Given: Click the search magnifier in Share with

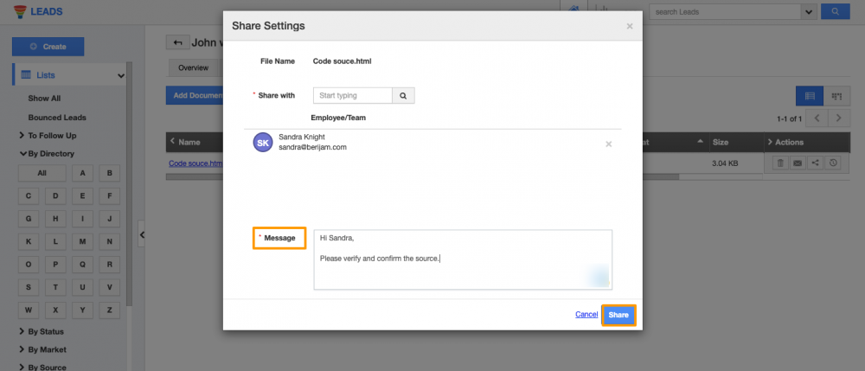Looking at the screenshot, I should [402, 95].
